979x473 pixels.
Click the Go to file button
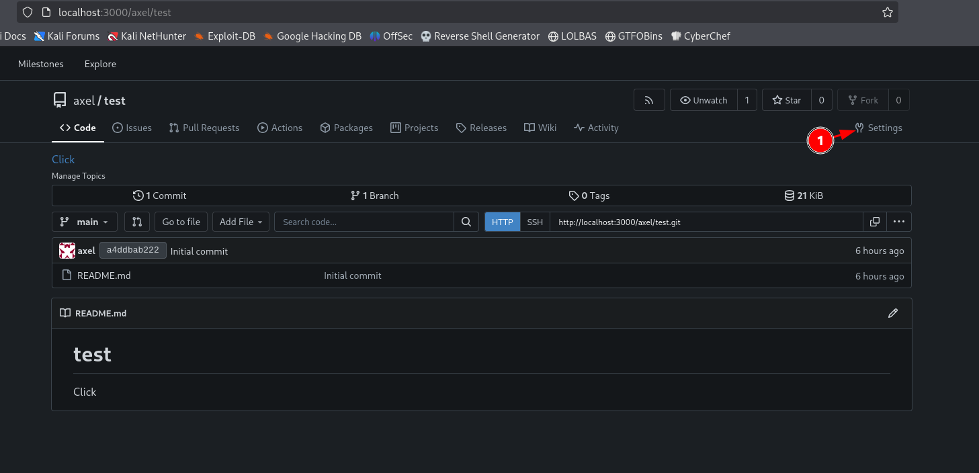coord(181,222)
